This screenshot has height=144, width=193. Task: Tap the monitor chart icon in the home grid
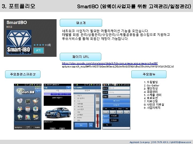tap(28, 101)
